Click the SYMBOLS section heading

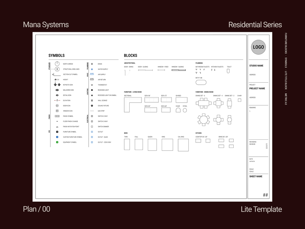coord(57,56)
